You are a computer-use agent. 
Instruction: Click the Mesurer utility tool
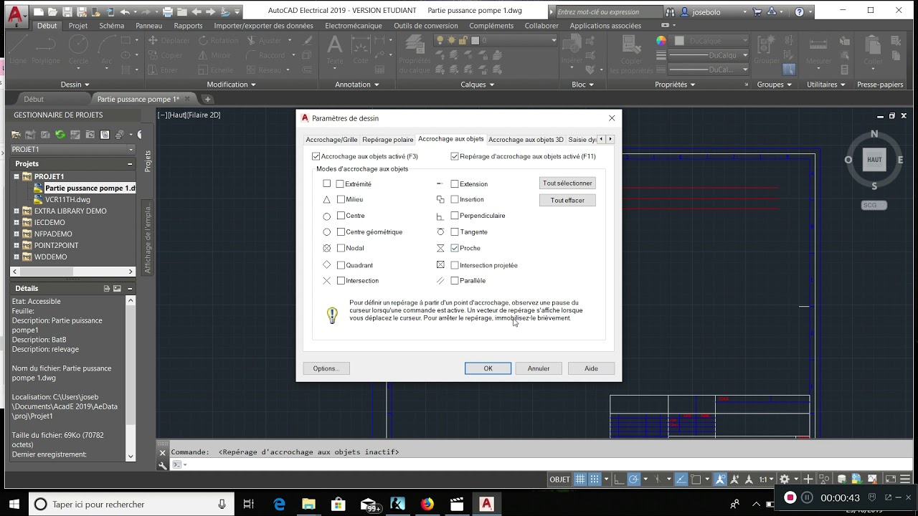818,50
